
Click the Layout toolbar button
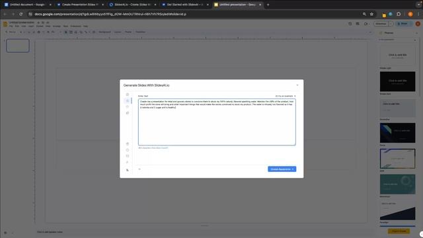(x=118, y=32)
